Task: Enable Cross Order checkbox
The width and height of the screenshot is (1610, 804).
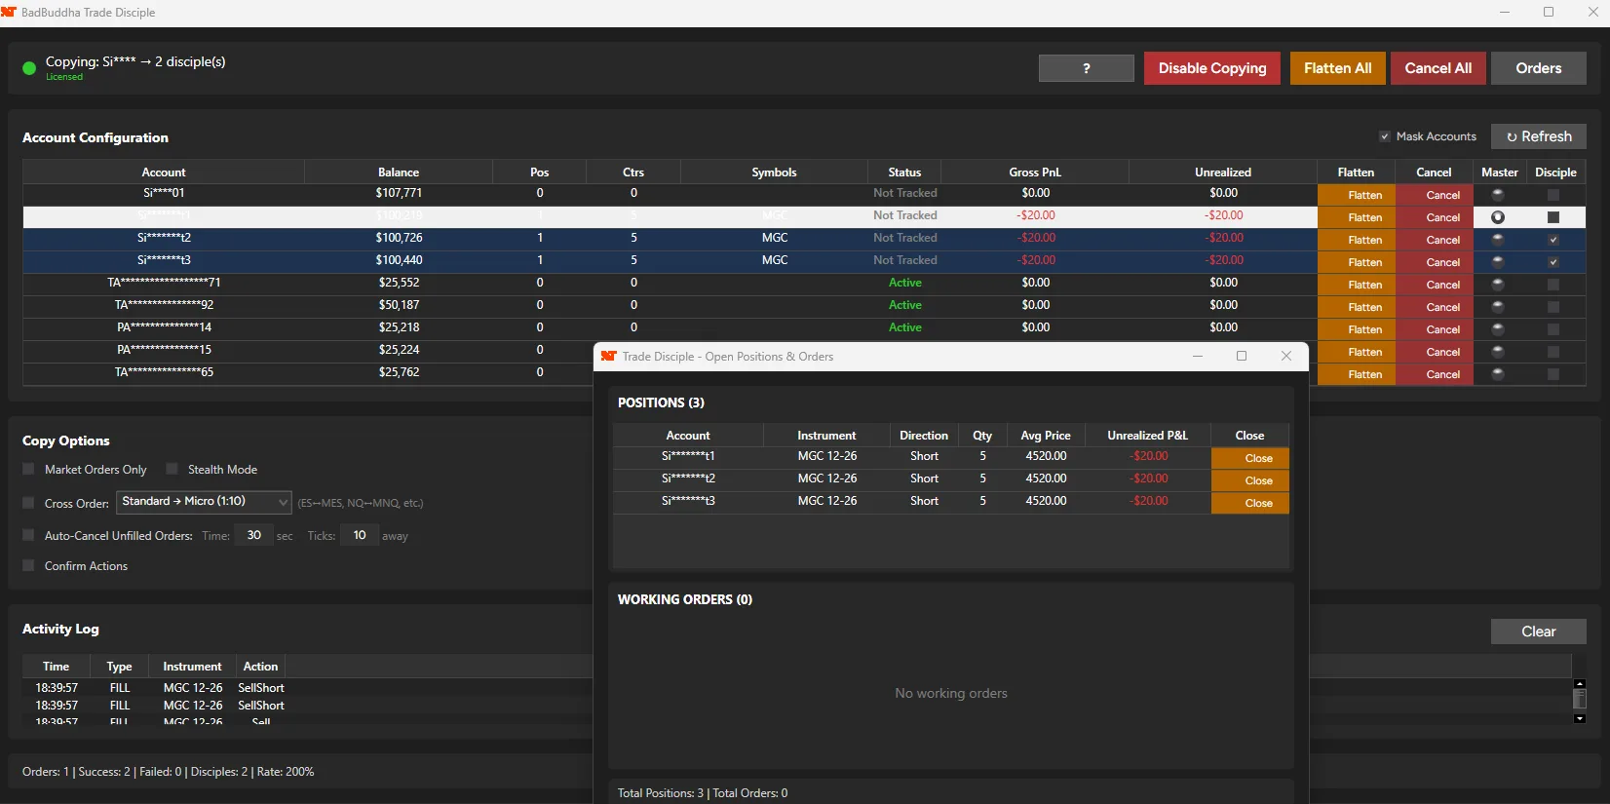Action: (x=28, y=503)
